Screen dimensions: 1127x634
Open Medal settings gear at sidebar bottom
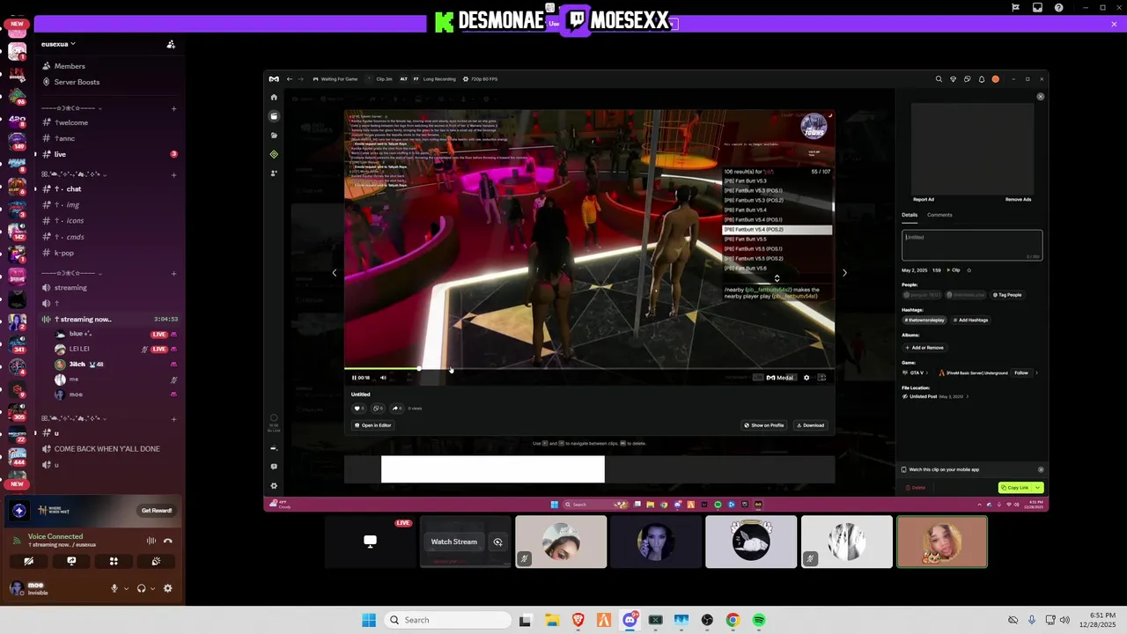click(274, 486)
